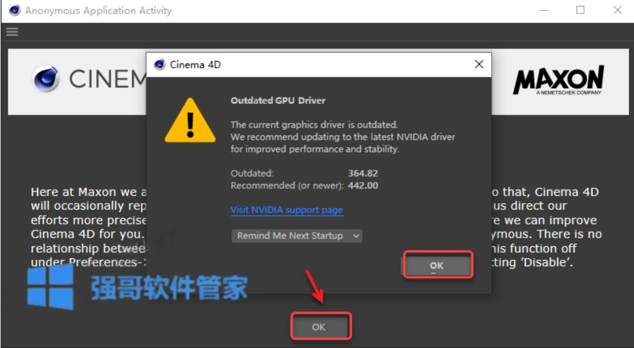
Task: Click the Maxon logo in the banner
Action: 559,80
